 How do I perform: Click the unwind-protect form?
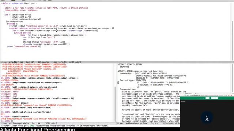tap(22, 33)
